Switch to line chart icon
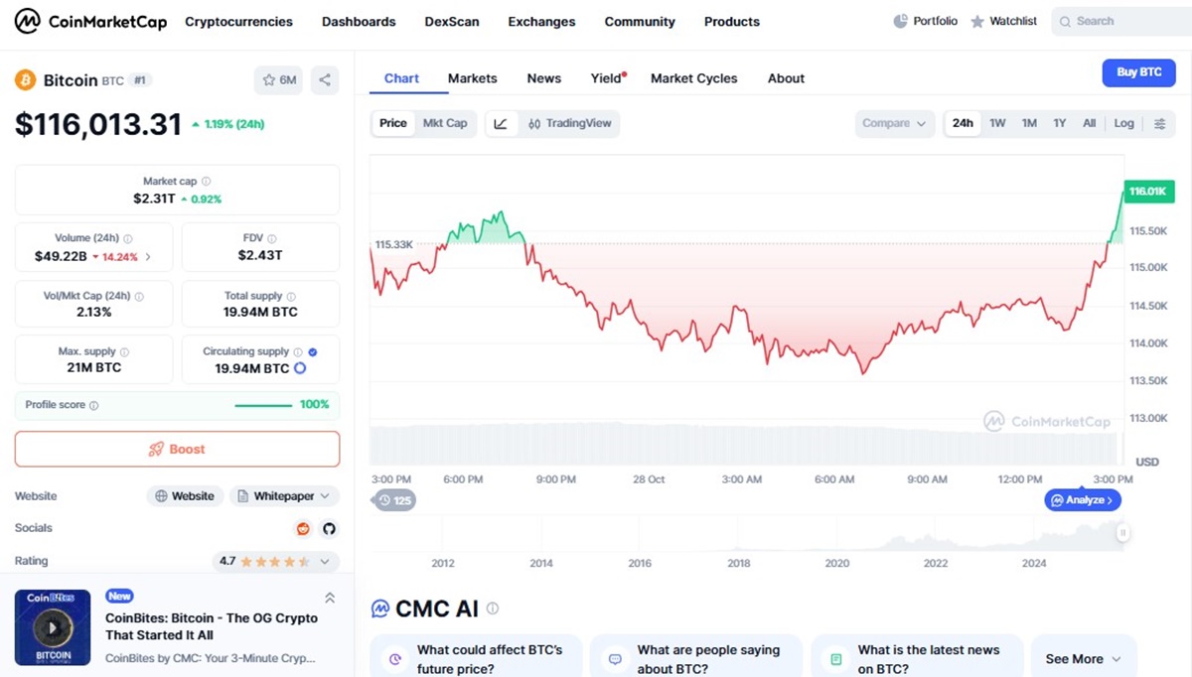 pyautogui.click(x=501, y=123)
